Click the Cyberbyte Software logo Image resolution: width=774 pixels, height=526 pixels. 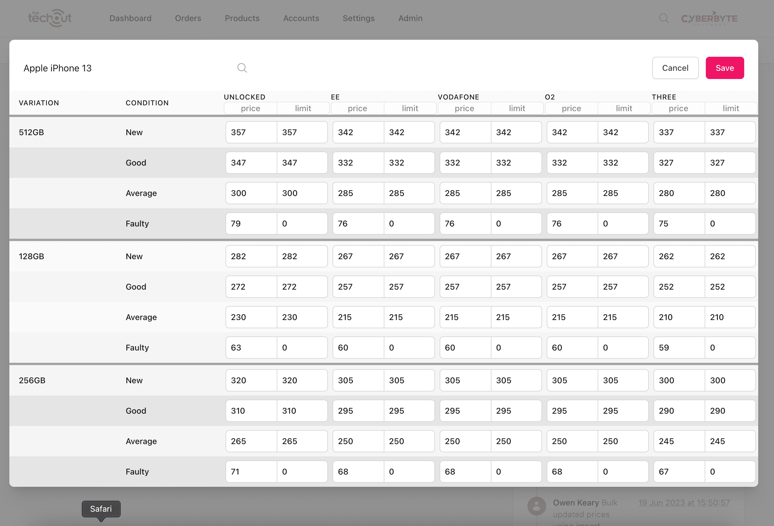709,19
